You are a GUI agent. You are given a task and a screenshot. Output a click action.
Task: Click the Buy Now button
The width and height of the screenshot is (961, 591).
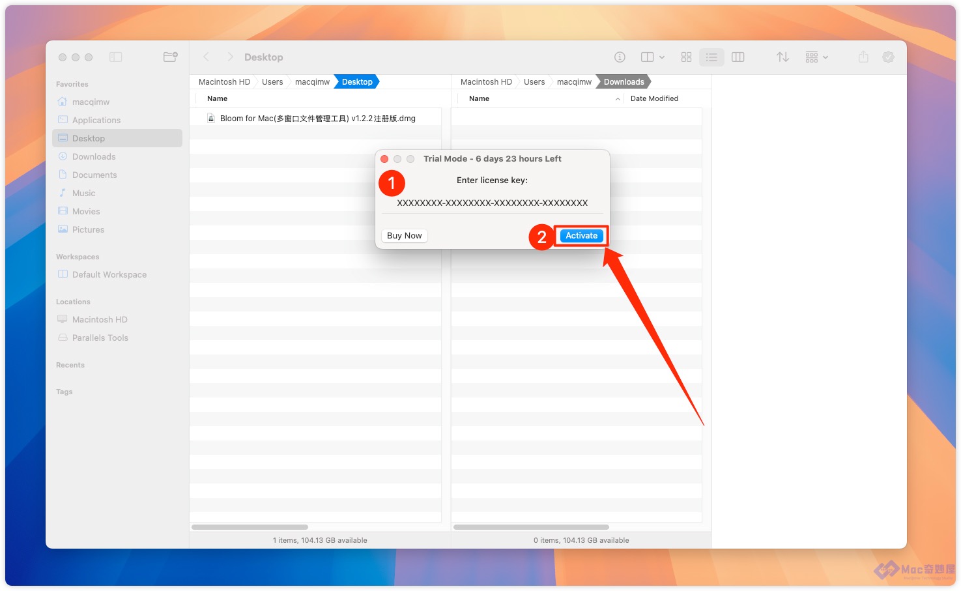coord(404,235)
